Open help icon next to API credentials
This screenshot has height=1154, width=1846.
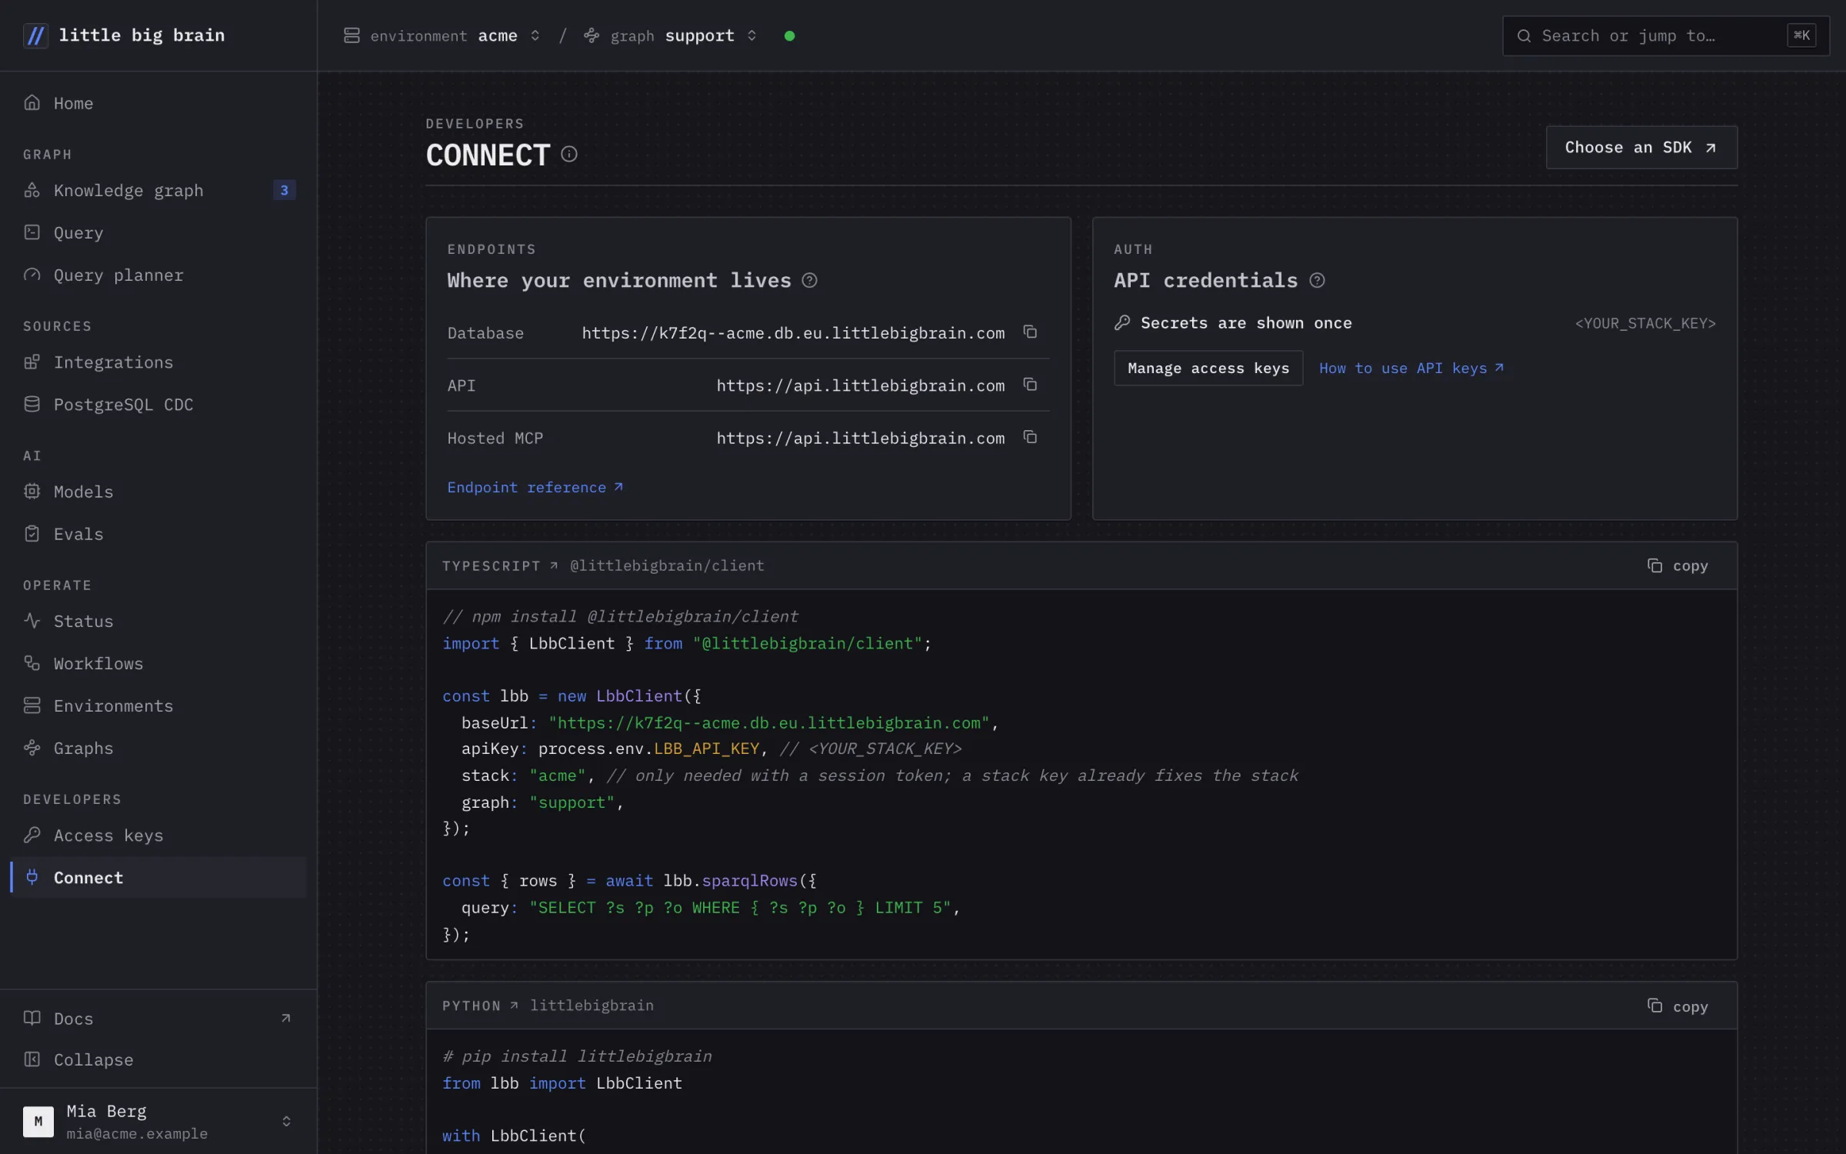click(1317, 281)
